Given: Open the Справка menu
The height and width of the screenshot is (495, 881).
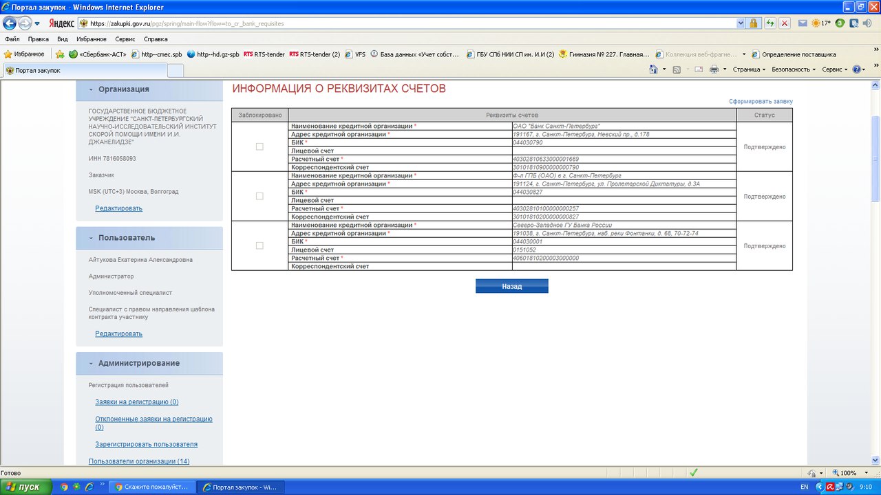Looking at the screenshot, I should pyautogui.click(x=156, y=39).
